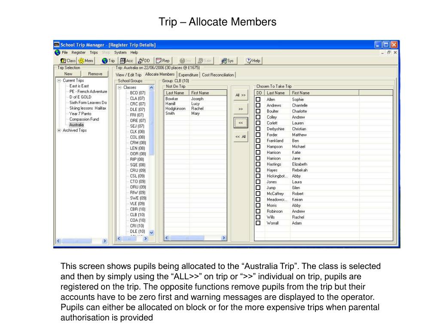The width and height of the screenshot is (440, 330).
Task: Open the Acc accounts toolbar icon
Action: (x=126, y=61)
